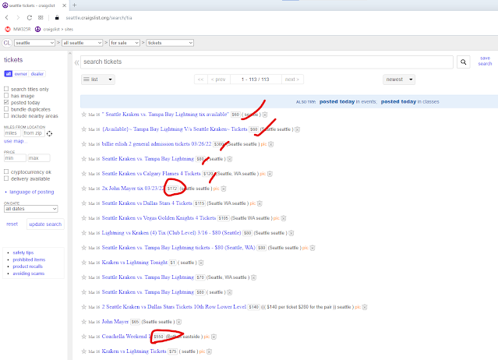
Task: Open a new browser tab with plus icon
Action: click(x=74, y=5)
